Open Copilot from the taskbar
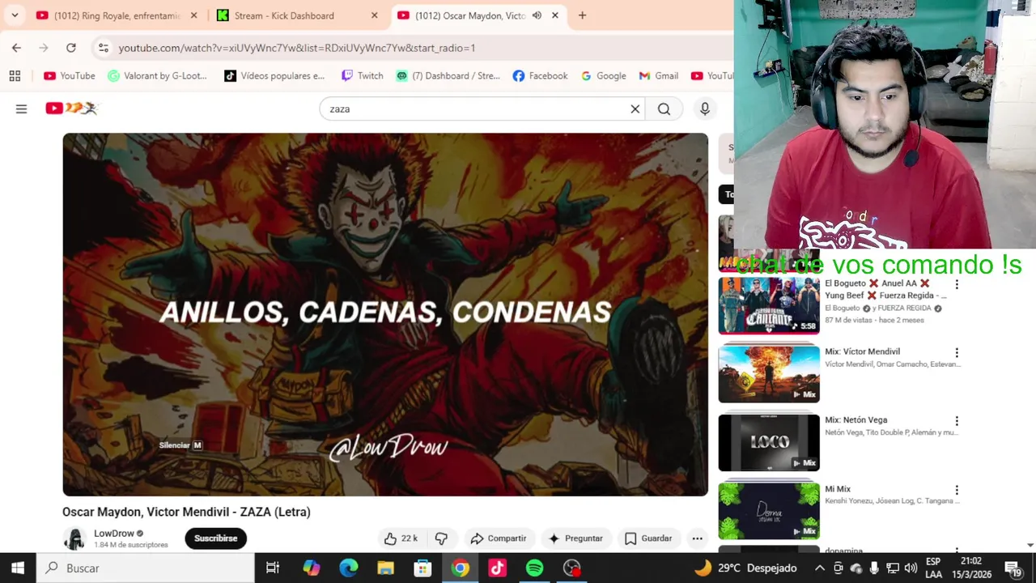This screenshot has height=583, width=1036. tap(311, 568)
